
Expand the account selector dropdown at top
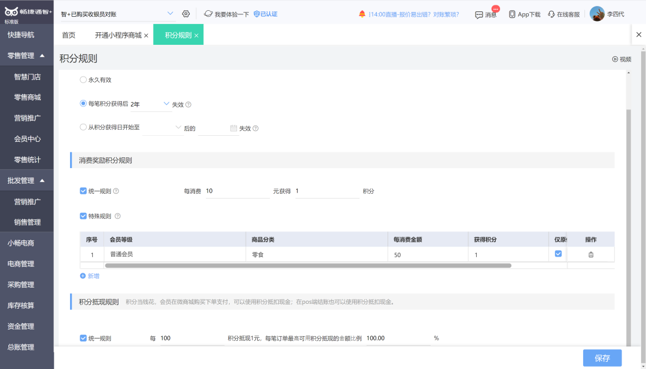point(170,14)
